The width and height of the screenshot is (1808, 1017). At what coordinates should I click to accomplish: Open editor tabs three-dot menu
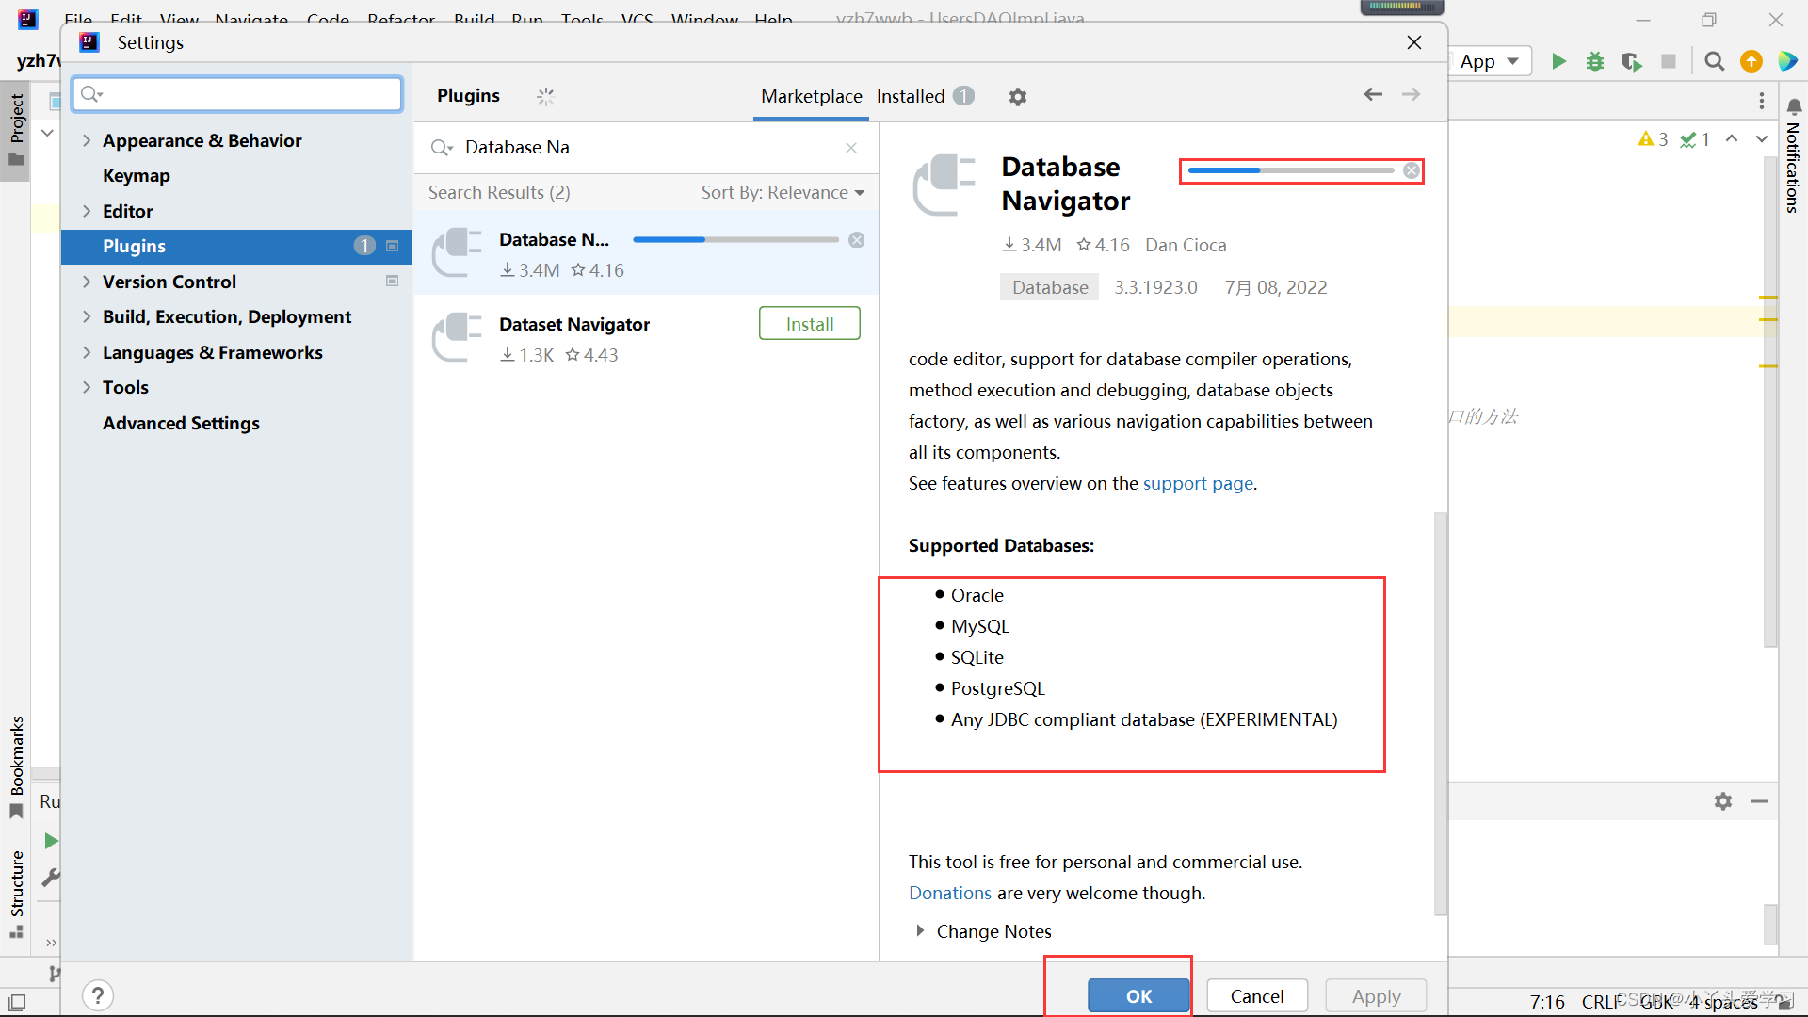pyautogui.click(x=1762, y=101)
